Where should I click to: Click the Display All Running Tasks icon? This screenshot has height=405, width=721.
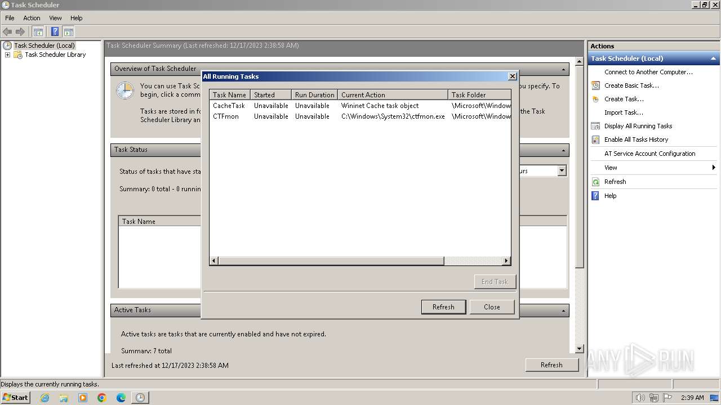pos(595,126)
